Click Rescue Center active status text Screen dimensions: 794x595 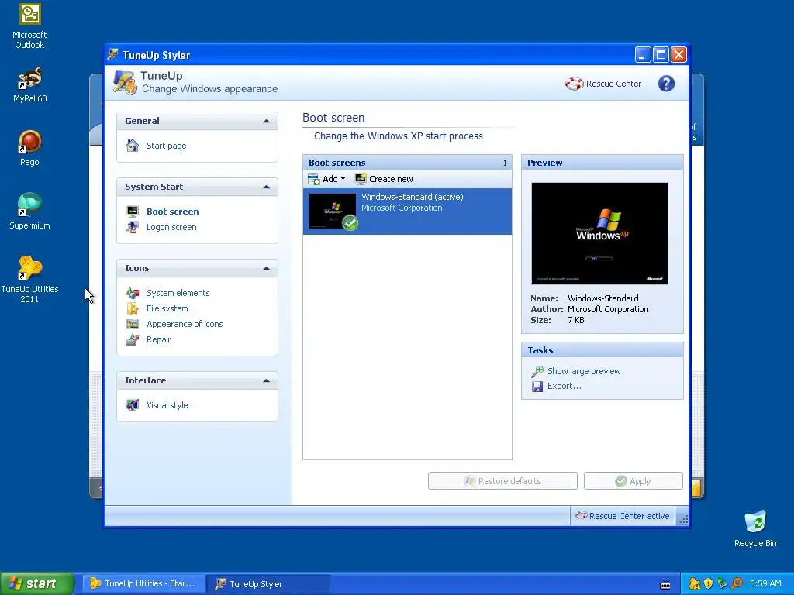629,516
